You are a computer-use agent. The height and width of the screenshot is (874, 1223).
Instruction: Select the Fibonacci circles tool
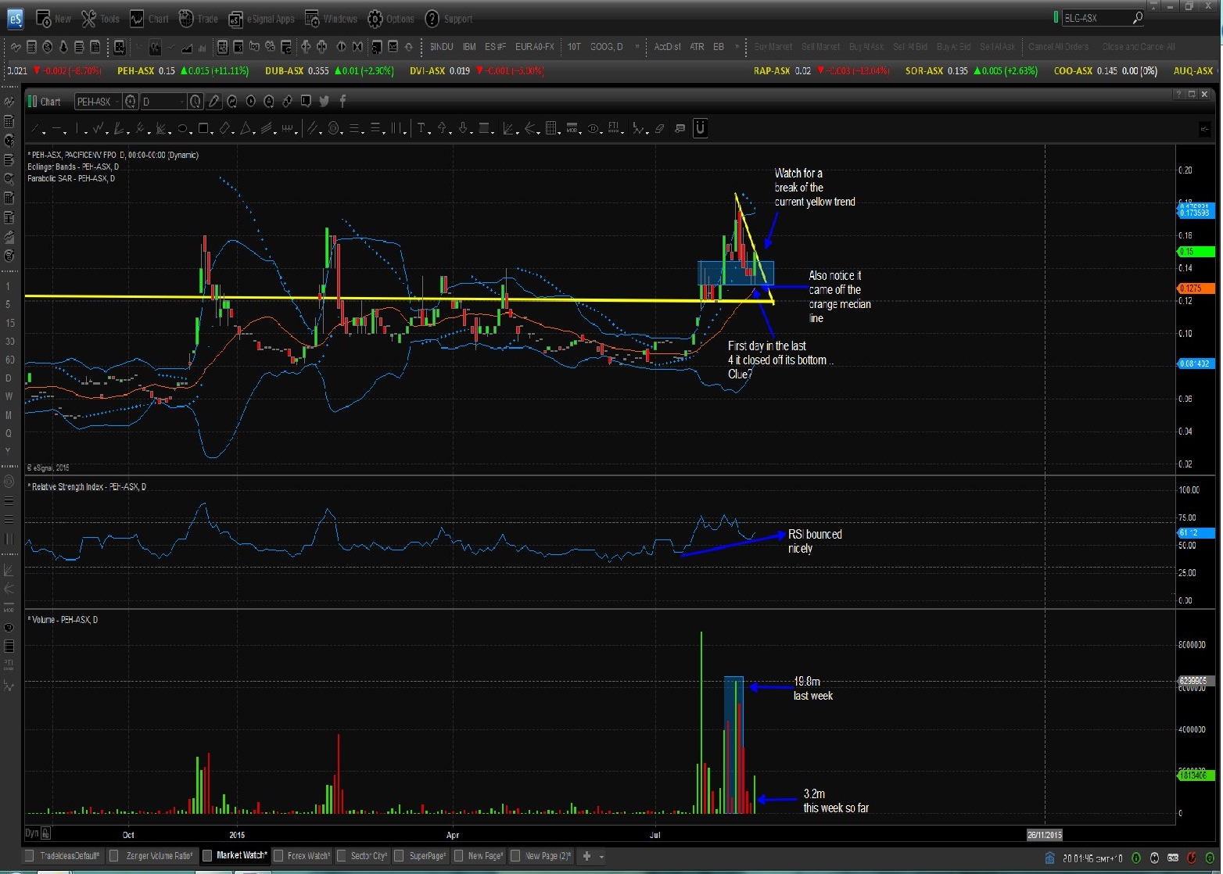coord(334,128)
